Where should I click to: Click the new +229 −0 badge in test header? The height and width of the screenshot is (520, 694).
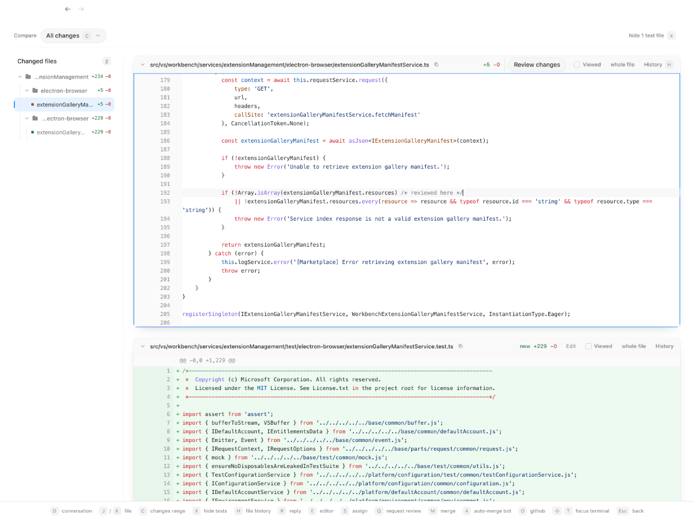(x=538, y=346)
